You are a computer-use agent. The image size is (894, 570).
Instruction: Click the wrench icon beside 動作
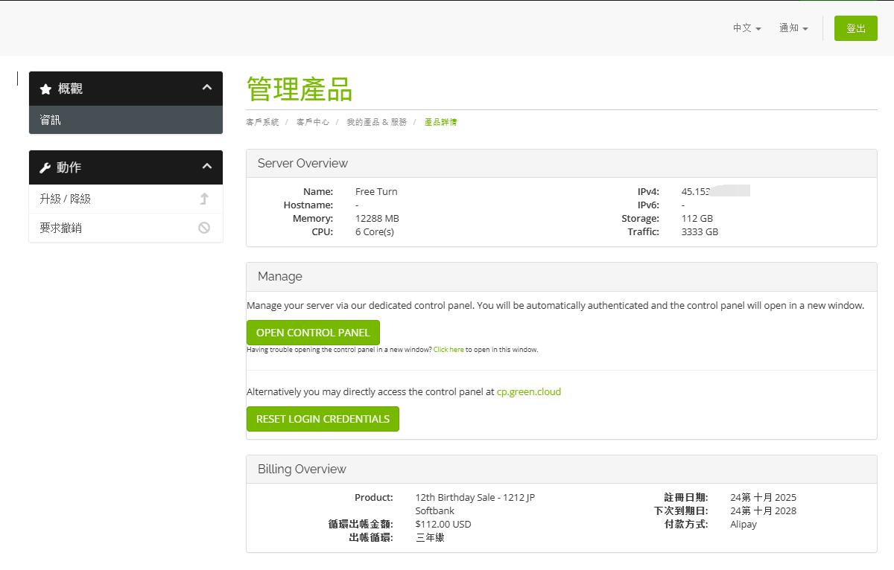coord(45,168)
